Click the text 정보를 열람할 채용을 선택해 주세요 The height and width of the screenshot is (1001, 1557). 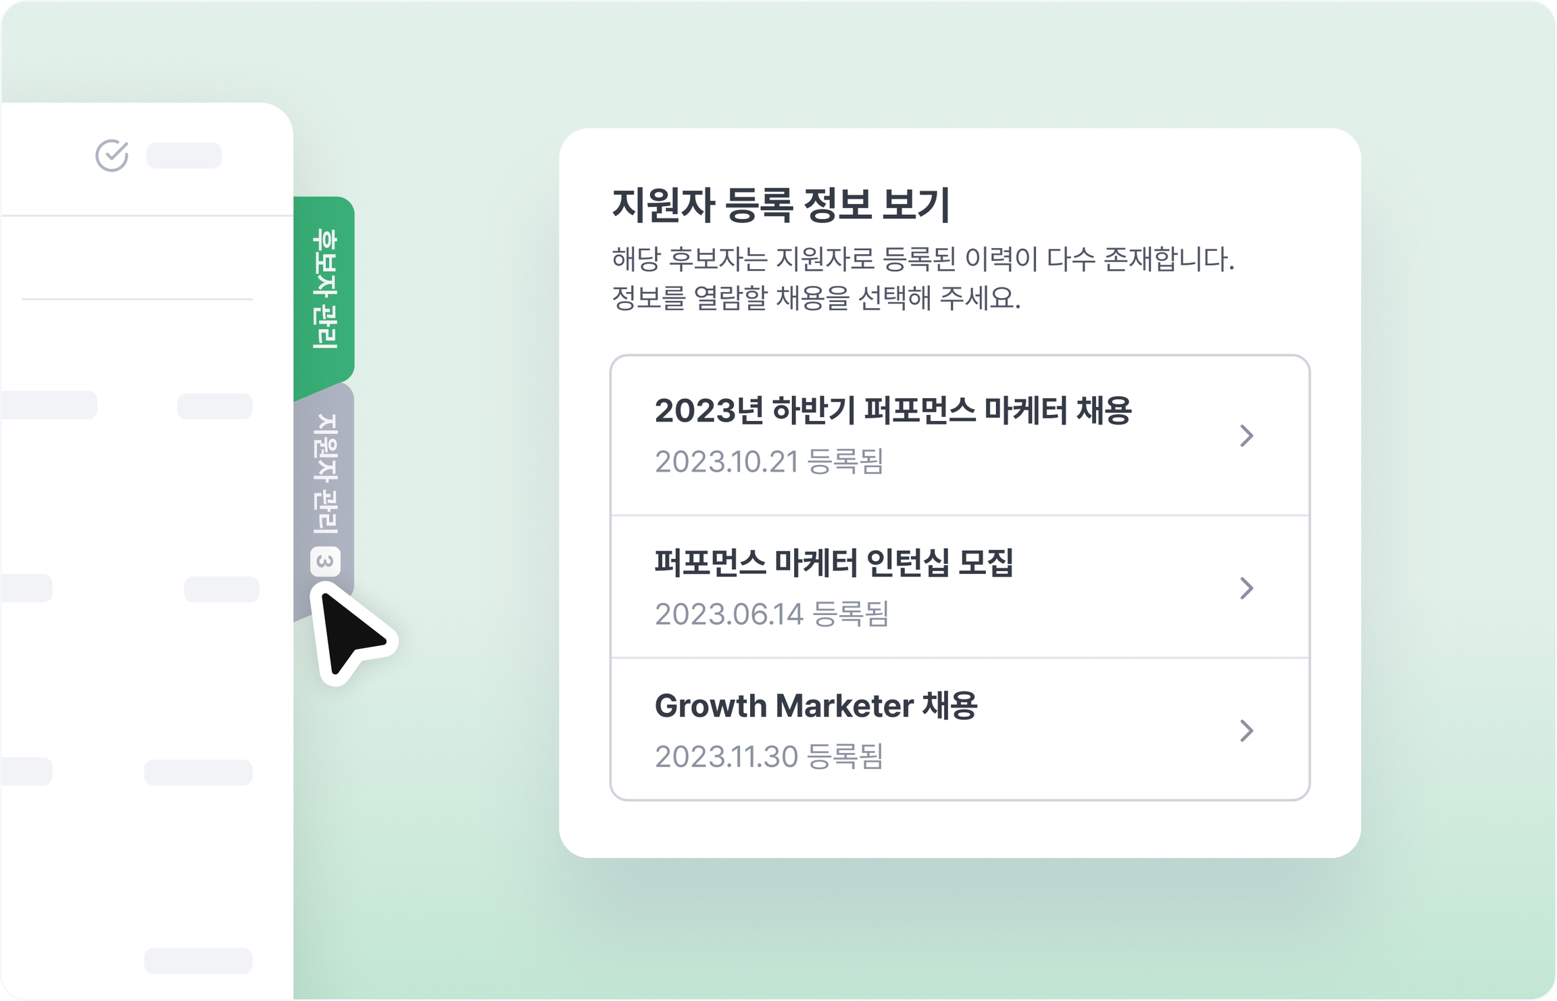(816, 297)
